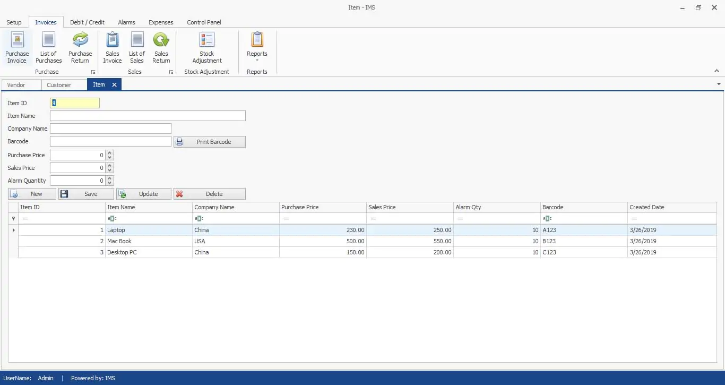Collapse the ribbon using the chevron arrow
The width and height of the screenshot is (725, 385).
(x=717, y=71)
